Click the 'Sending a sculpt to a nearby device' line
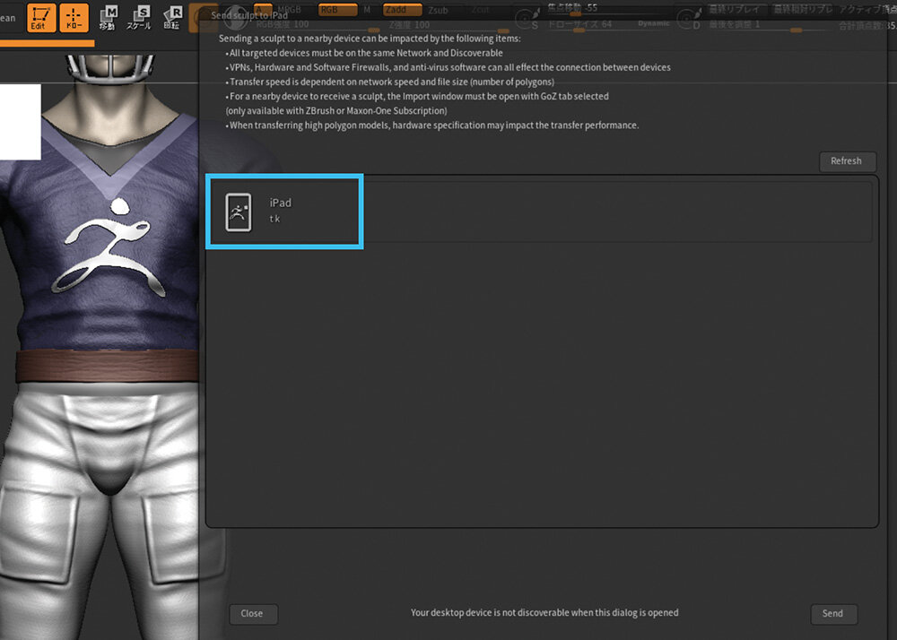Viewport: 897px width, 640px height. pyautogui.click(x=370, y=39)
